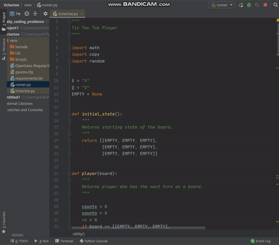Image resolution: width=279 pixels, height=245 pixels.
Task: Click 'import random' on line 7
Action: coord(88,61)
